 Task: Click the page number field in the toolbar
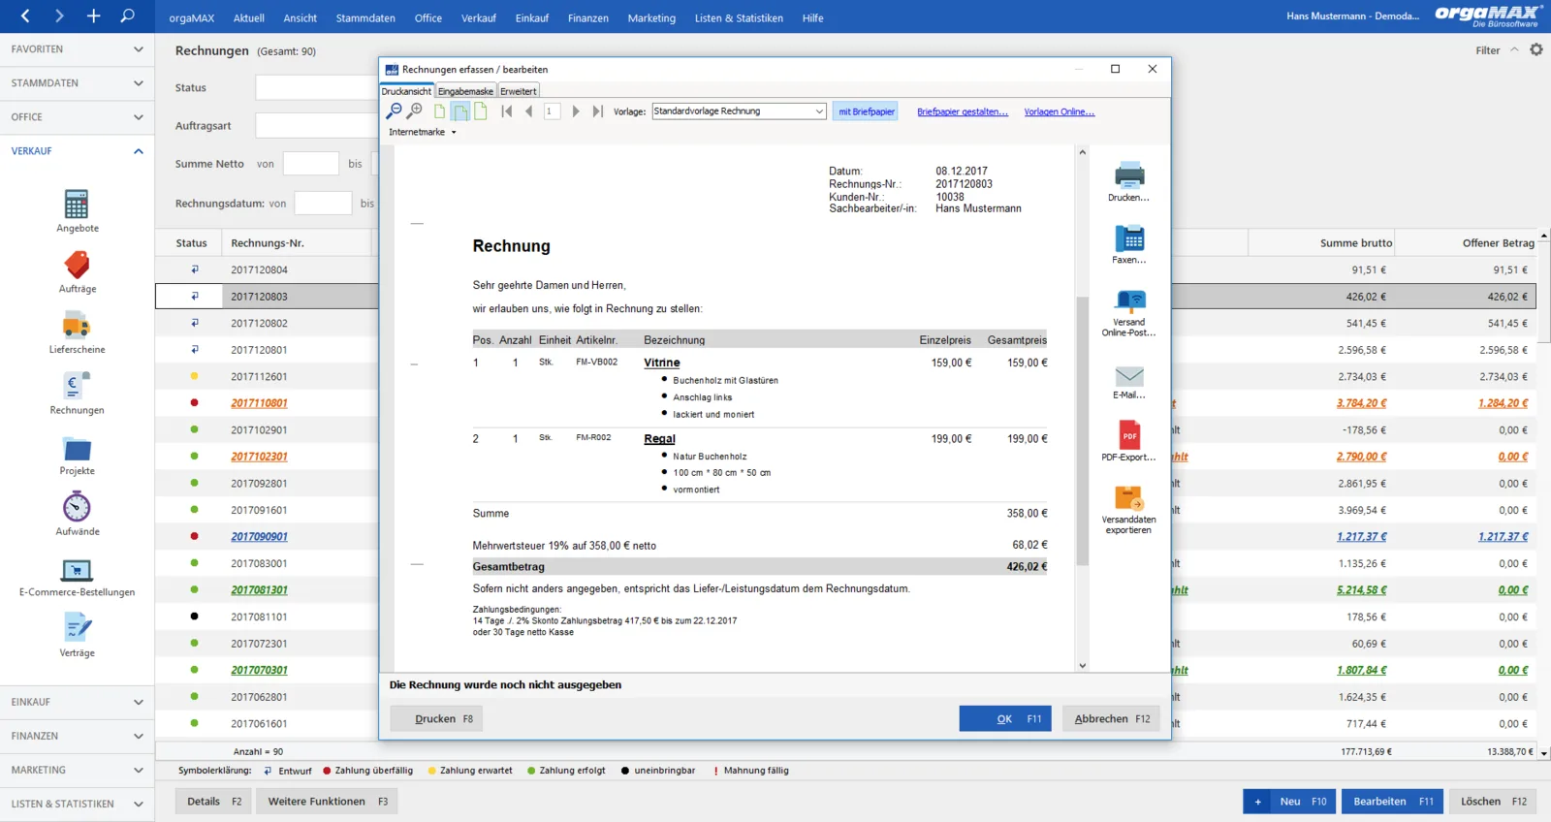coord(552,111)
